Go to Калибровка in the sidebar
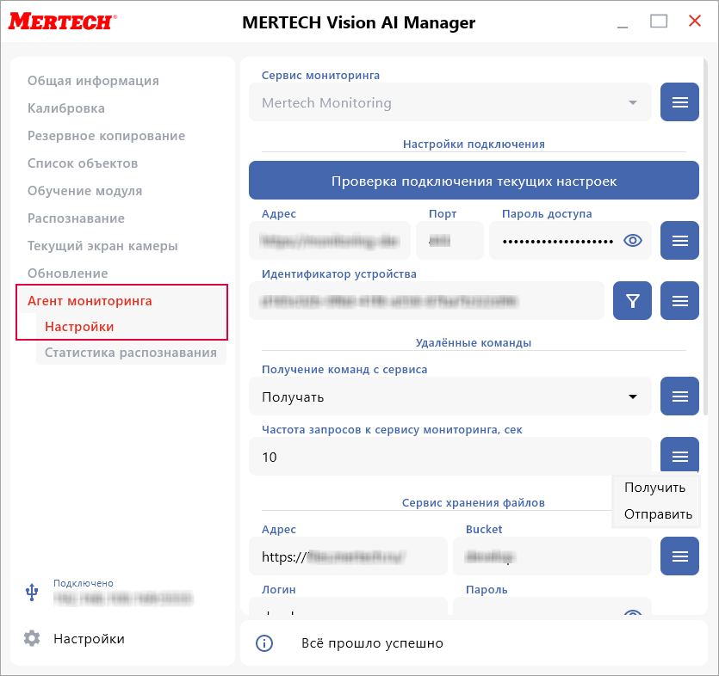 point(66,108)
